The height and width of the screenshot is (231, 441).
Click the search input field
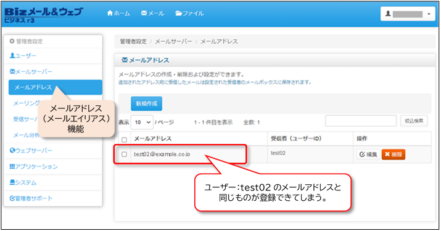pos(361,121)
